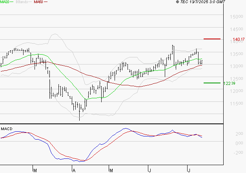Image resolution: width=246 pixels, height=173 pixels.
Task: Click the last J month marker on axis
Action: (x=189, y=171)
